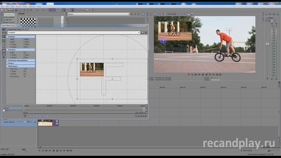Image resolution: width=281 pixels, height=158 pixels.
Task: Click the Master volume fader handle
Action: tap(267, 44)
